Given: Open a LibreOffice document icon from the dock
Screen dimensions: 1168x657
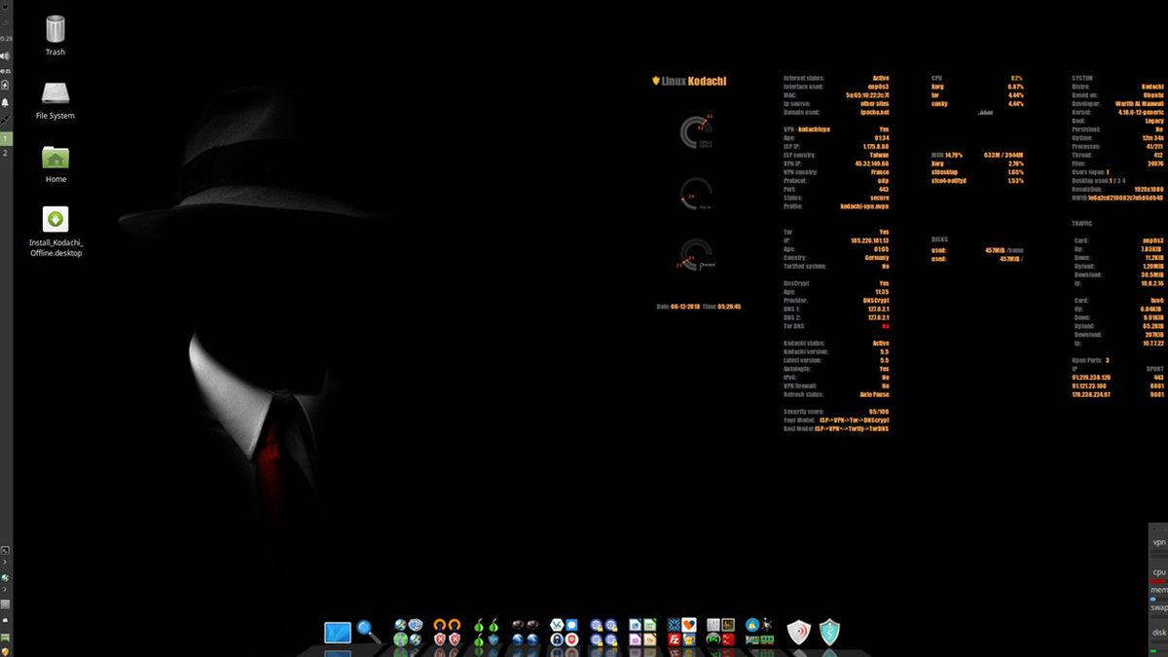Looking at the screenshot, I should point(637,623).
